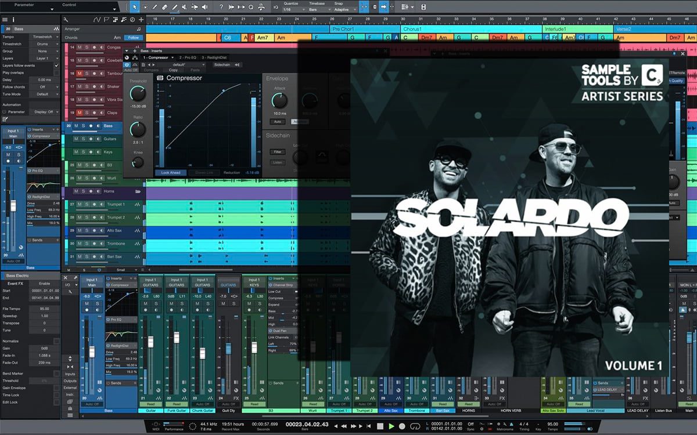697x435 pixels.
Task: Click the Play button in transport
Action: [x=391, y=426]
